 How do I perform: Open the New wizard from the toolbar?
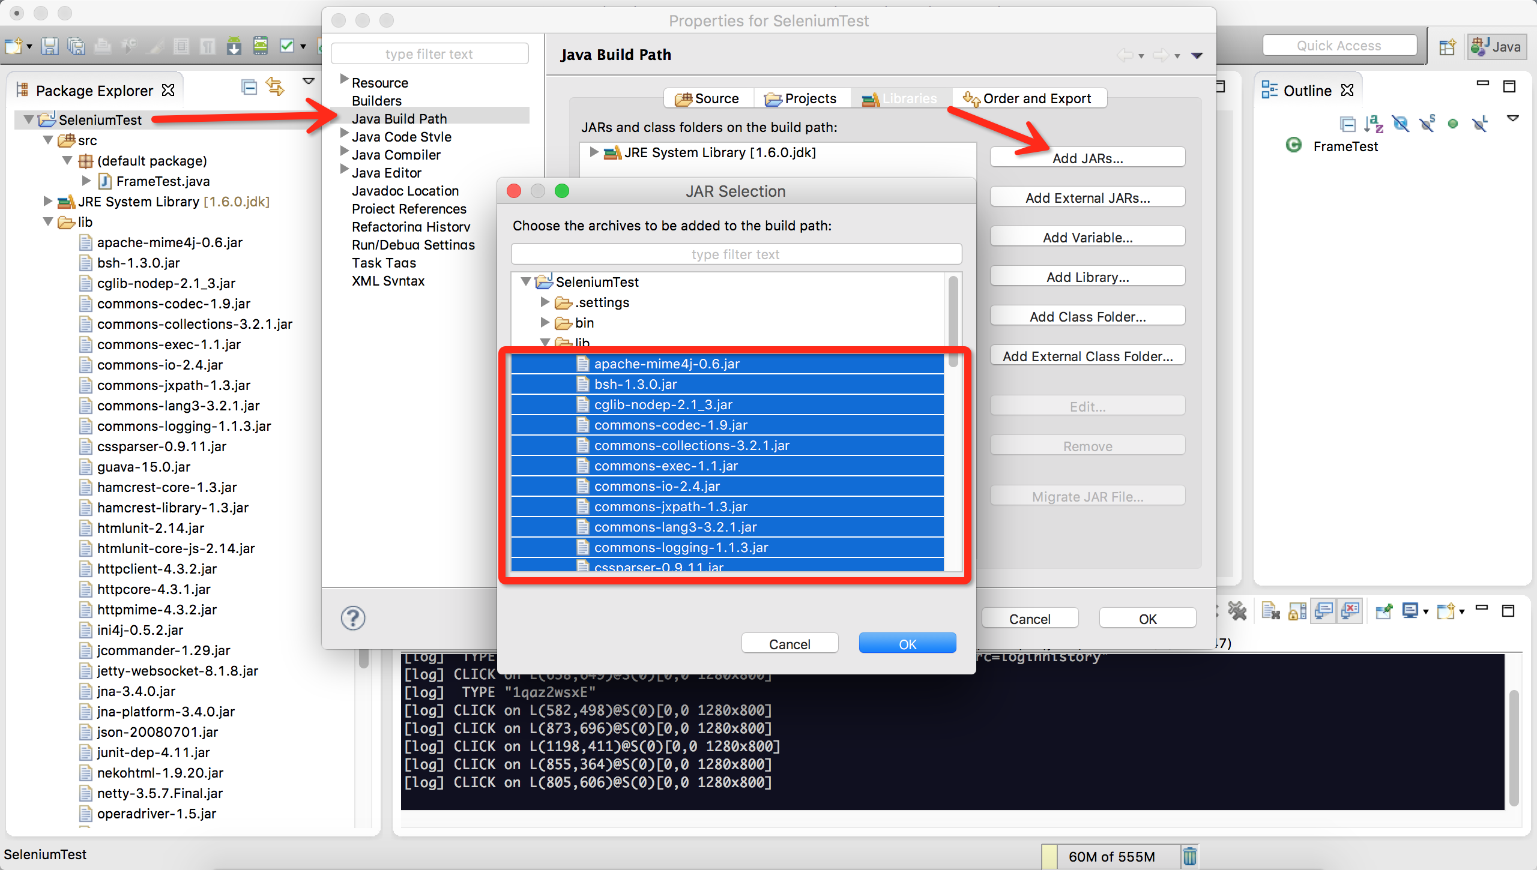pyautogui.click(x=13, y=46)
